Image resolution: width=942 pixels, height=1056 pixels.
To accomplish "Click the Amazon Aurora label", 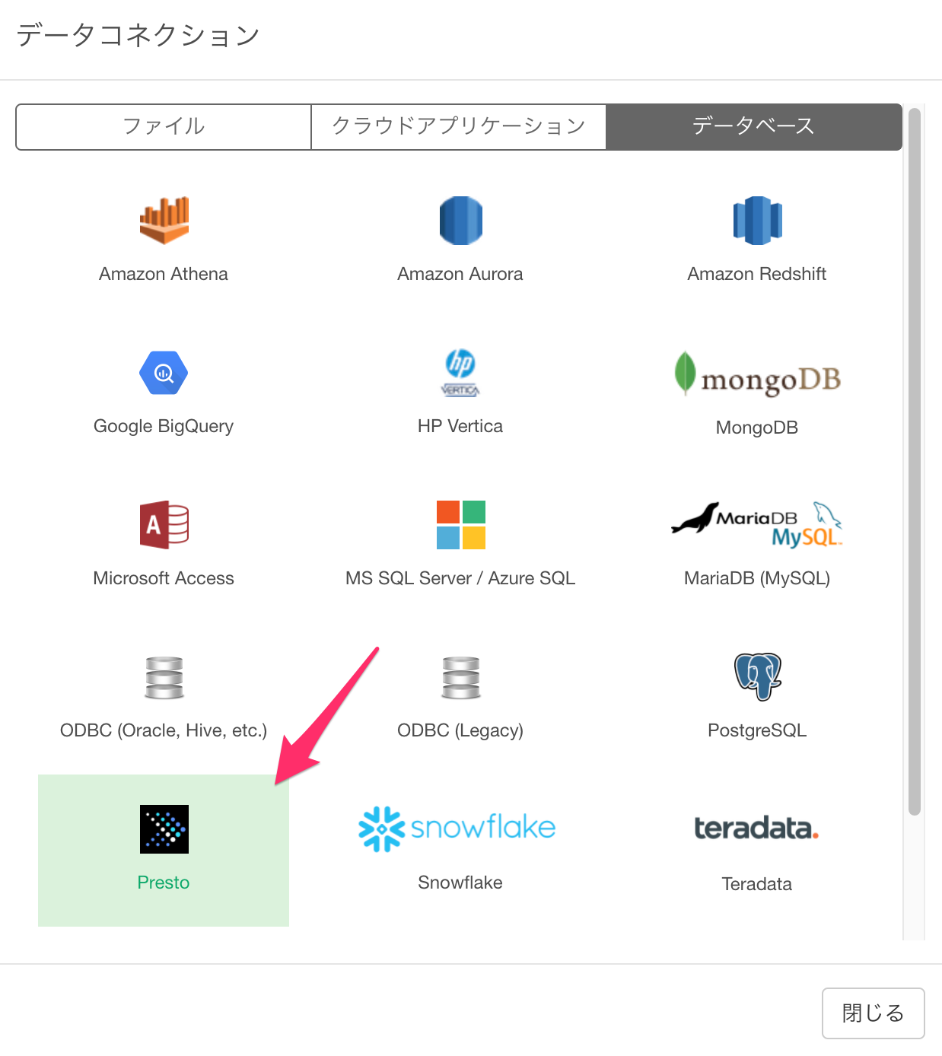I will click(460, 274).
